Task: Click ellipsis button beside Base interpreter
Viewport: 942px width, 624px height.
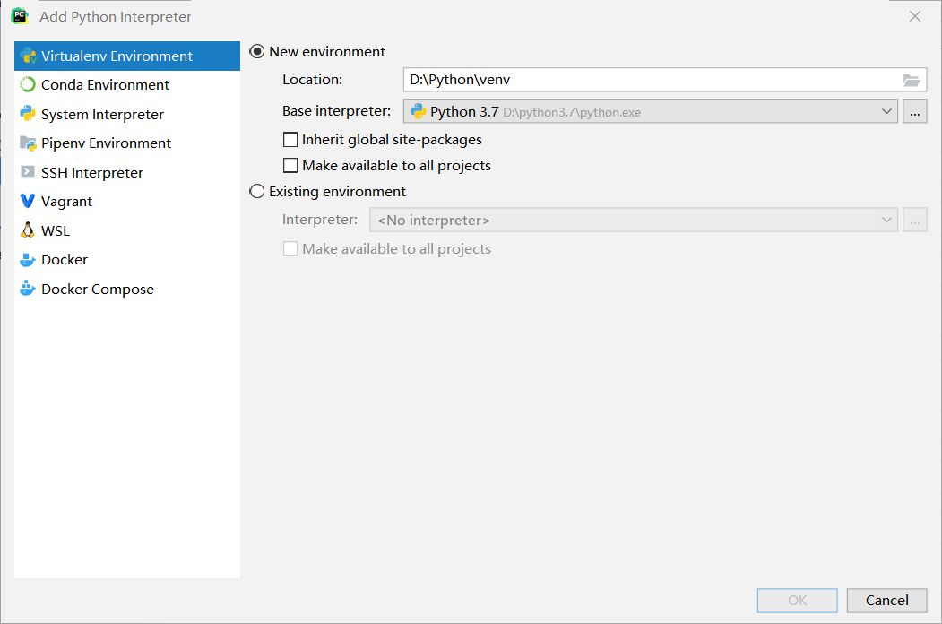Action: click(915, 111)
